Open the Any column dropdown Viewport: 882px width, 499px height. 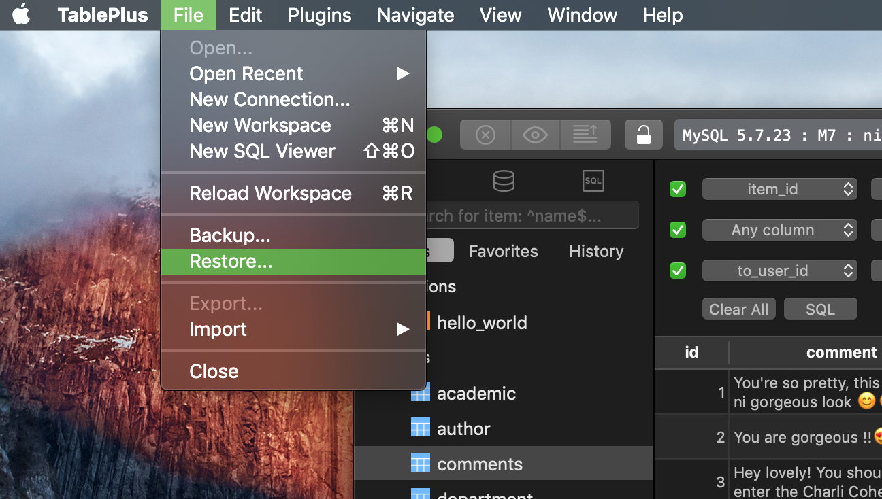[780, 230]
